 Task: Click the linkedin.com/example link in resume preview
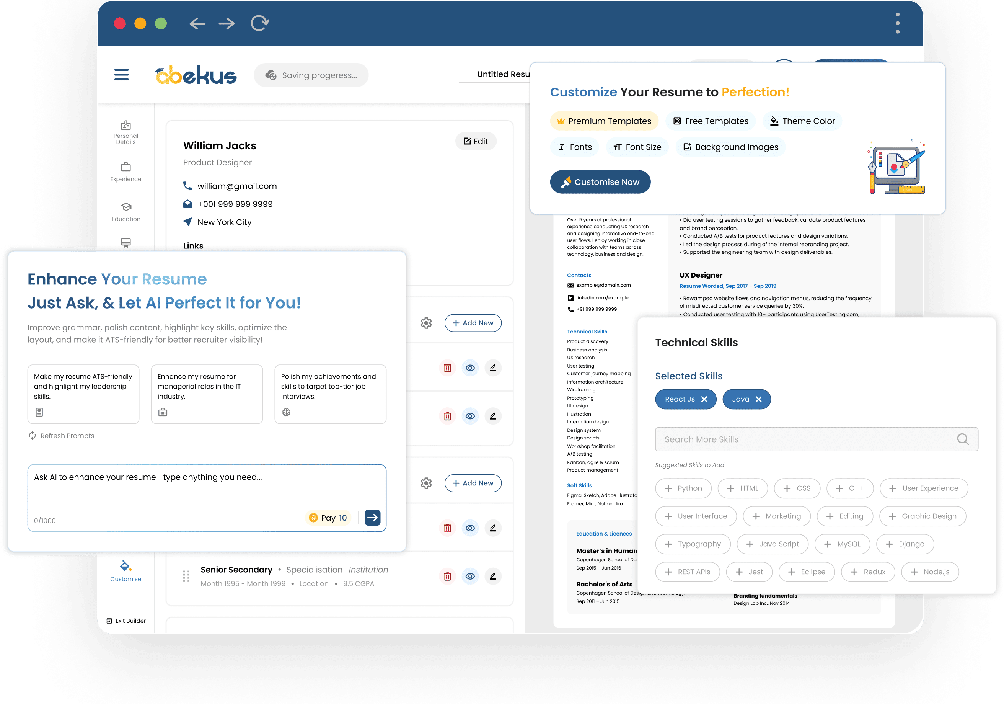[602, 297]
